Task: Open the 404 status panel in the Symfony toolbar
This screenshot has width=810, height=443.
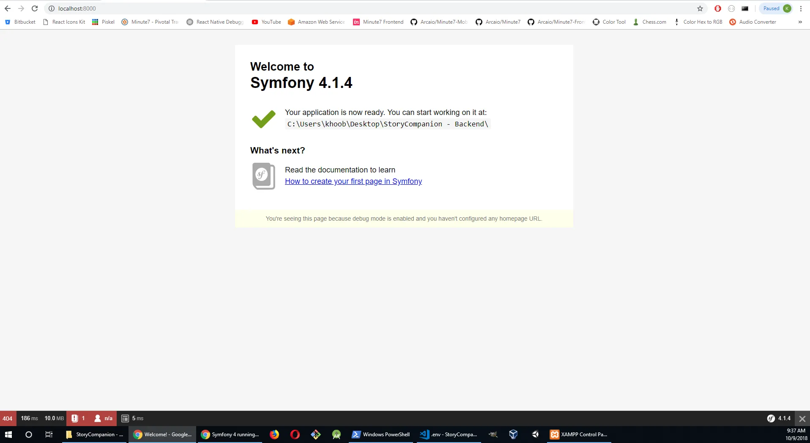Action: (8, 418)
